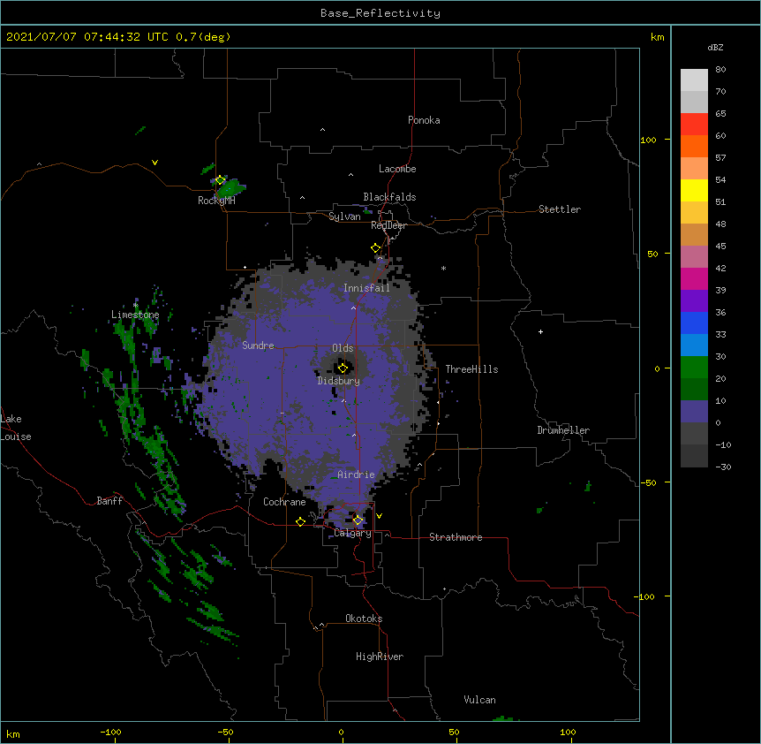Click the yellow diamond marker below Cochrane
This screenshot has height=744, width=761.
coord(300,521)
